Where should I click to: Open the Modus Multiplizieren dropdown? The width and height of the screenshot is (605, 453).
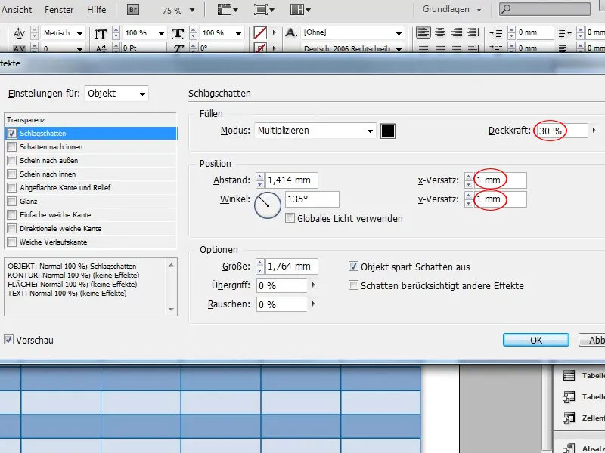coord(315,131)
